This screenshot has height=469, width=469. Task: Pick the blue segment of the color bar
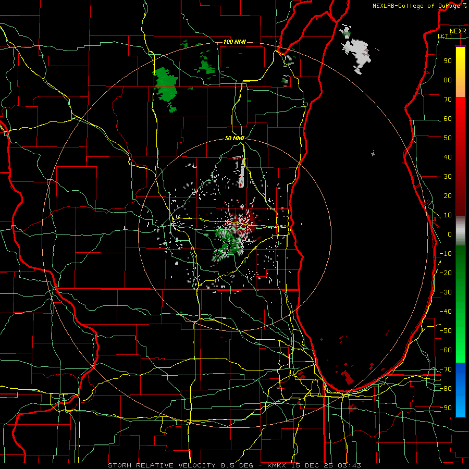pos(460,390)
